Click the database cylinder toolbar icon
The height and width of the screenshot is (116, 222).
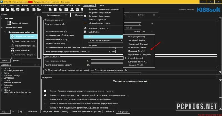click(x=77, y=10)
